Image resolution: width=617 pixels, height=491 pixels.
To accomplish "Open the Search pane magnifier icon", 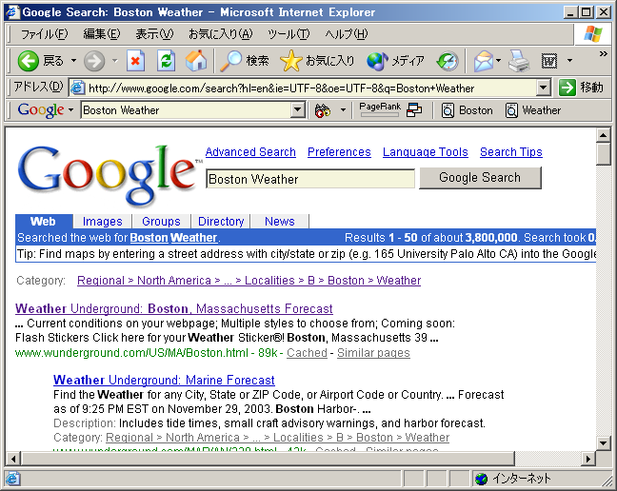I will 231,61.
